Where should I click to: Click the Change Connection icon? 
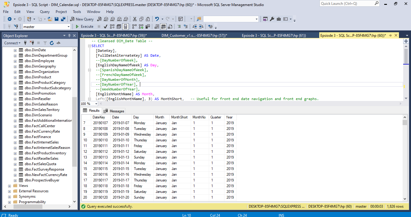[x=16, y=27]
